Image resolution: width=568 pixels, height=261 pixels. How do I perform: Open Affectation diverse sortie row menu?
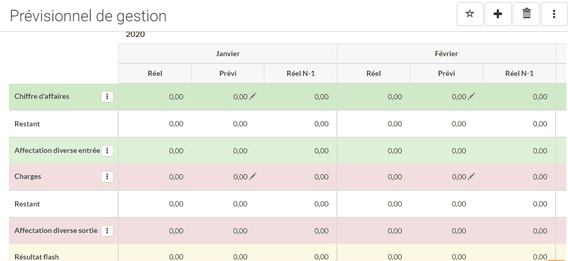coord(107,230)
